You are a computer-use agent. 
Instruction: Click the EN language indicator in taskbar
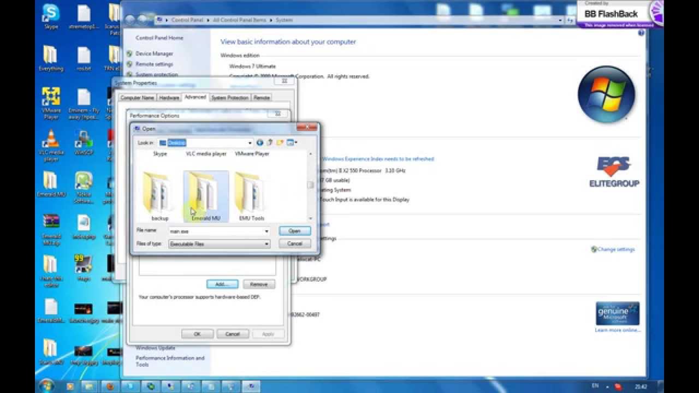point(595,385)
